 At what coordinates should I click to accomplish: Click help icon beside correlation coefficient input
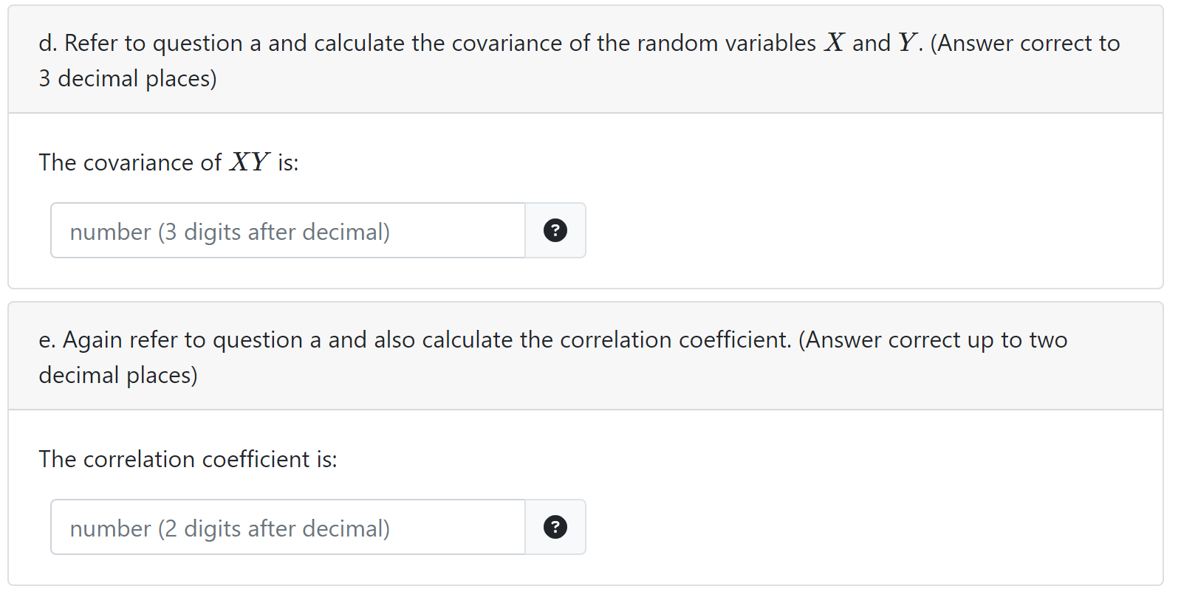pos(555,527)
